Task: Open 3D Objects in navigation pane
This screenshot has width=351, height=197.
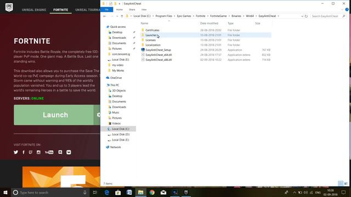Action: 118,91
